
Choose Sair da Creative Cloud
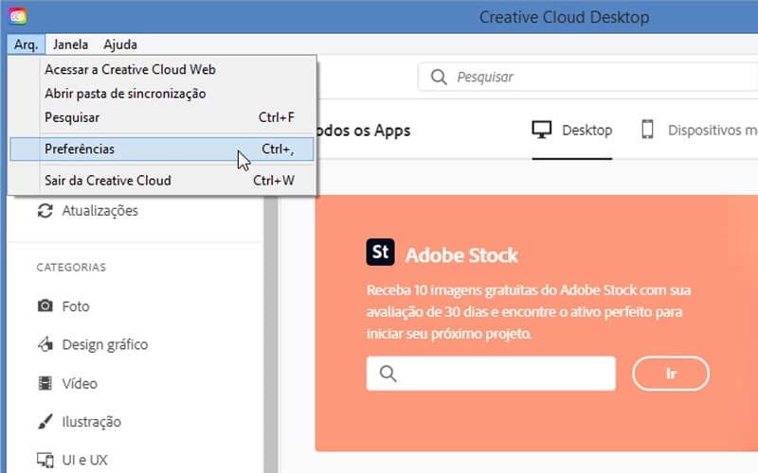pos(162,181)
